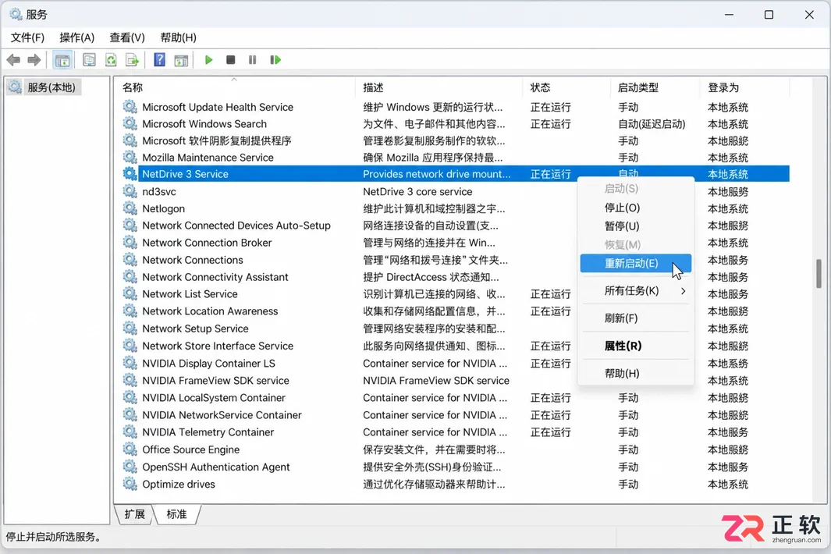Viewport: 831px width, 554px height.
Task: Select NVIDIA NetworkService Container row
Action: tap(456, 414)
